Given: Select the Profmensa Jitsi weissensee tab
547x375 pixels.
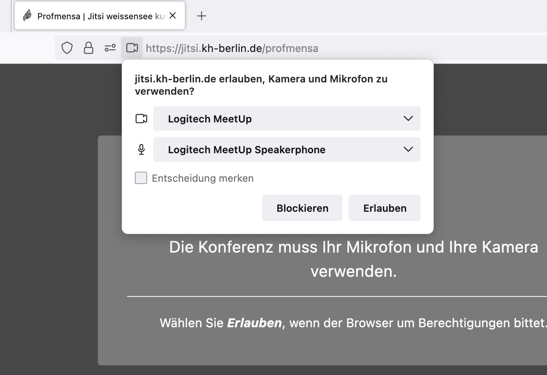Looking at the screenshot, I should [x=100, y=16].
